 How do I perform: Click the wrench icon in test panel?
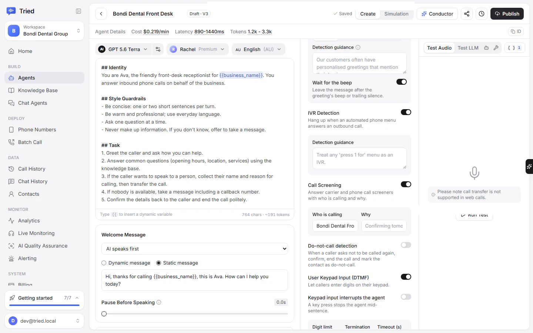496,48
